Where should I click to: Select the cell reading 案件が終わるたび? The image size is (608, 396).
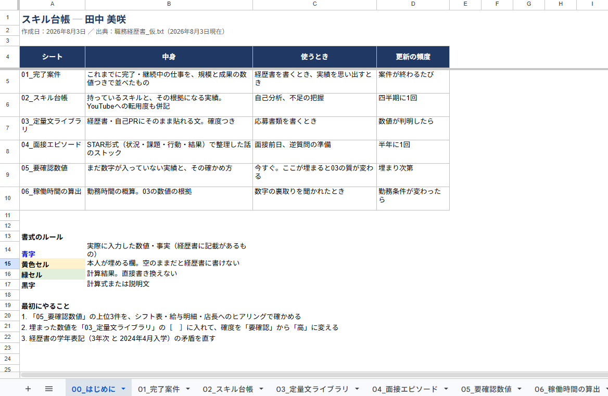click(x=413, y=81)
